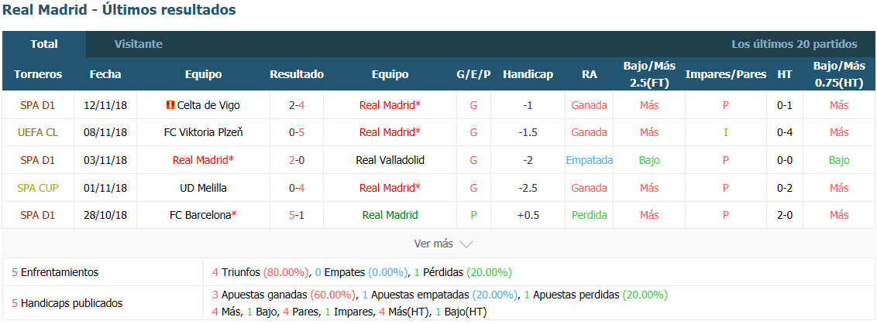Open the 5-1 result against Barcelona
The height and width of the screenshot is (324, 877).
pyautogui.click(x=297, y=215)
